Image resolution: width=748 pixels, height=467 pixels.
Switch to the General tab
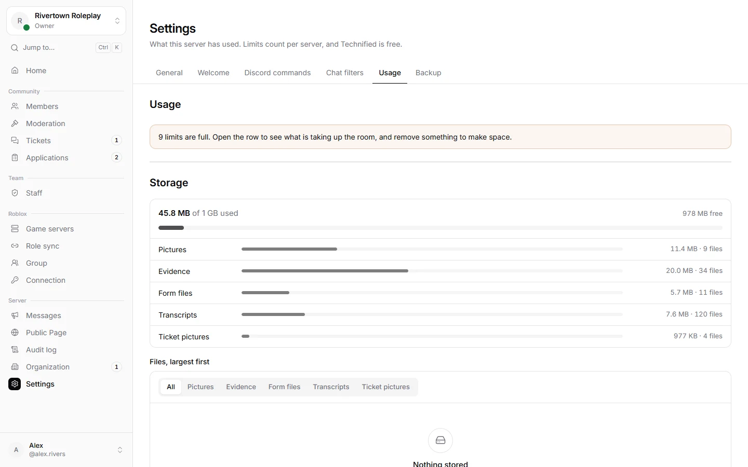(169, 73)
